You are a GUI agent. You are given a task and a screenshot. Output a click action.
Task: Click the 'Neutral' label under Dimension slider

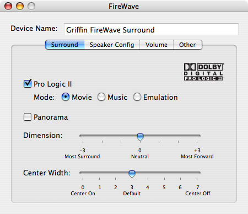(x=140, y=157)
